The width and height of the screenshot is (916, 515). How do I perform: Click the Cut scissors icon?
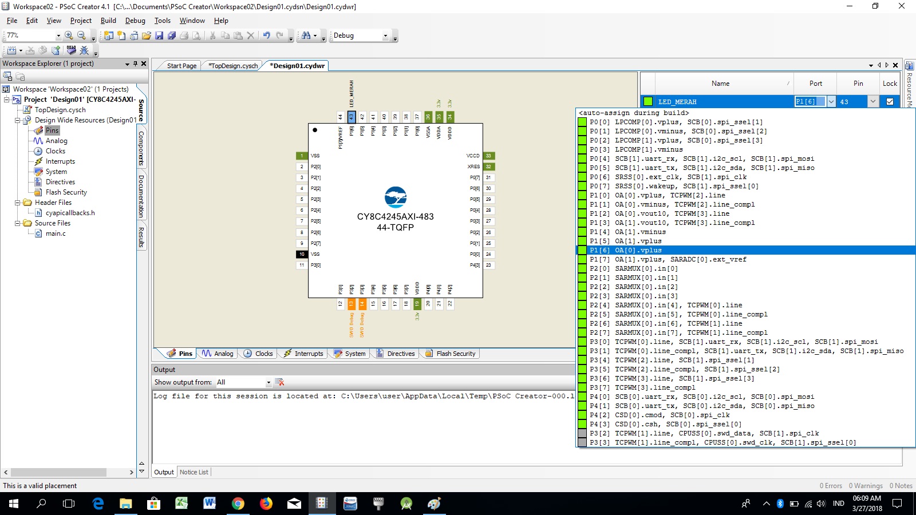212,35
